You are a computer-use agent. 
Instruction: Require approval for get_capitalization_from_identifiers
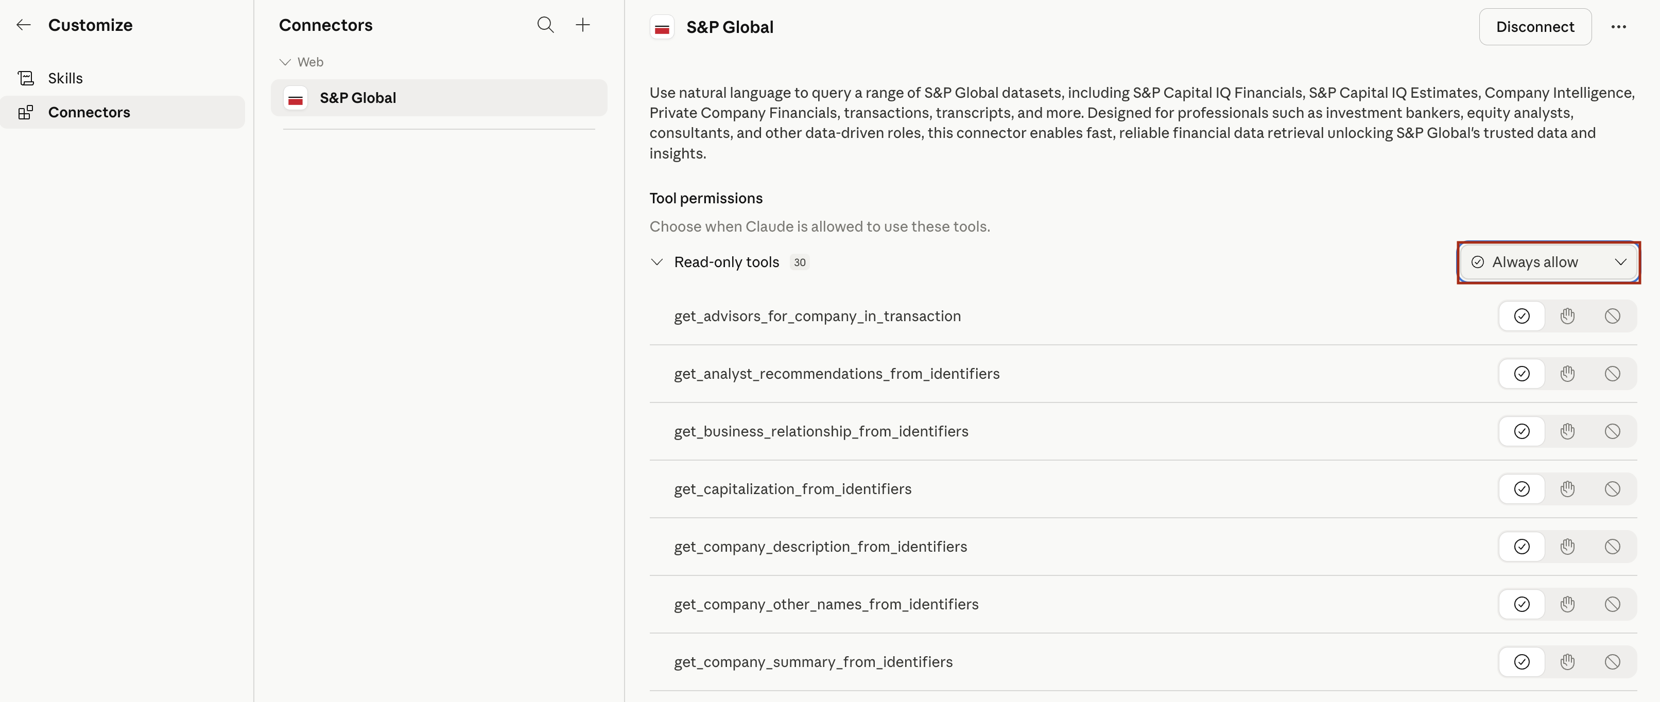(x=1567, y=489)
